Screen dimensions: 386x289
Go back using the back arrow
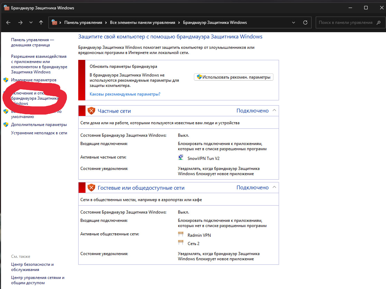pos(8,22)
